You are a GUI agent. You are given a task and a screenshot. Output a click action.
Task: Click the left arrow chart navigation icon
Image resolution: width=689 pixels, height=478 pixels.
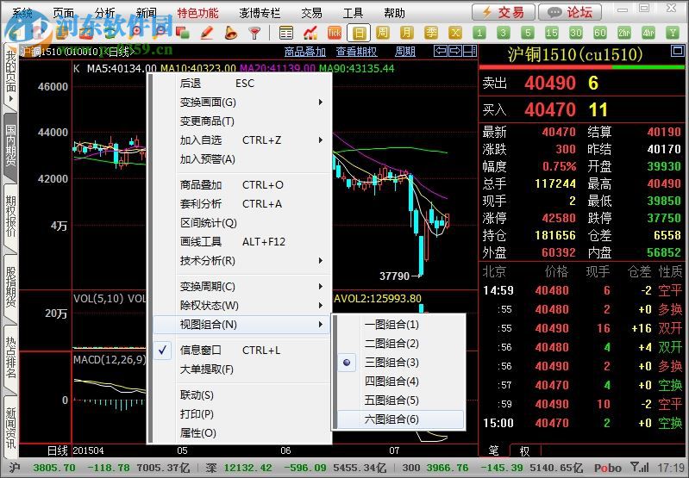(x=441, y=52)
